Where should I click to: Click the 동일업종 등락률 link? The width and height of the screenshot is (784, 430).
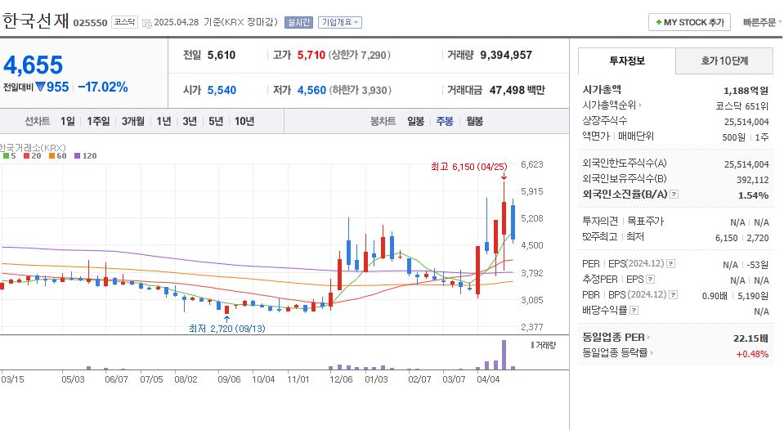point(615,353)
